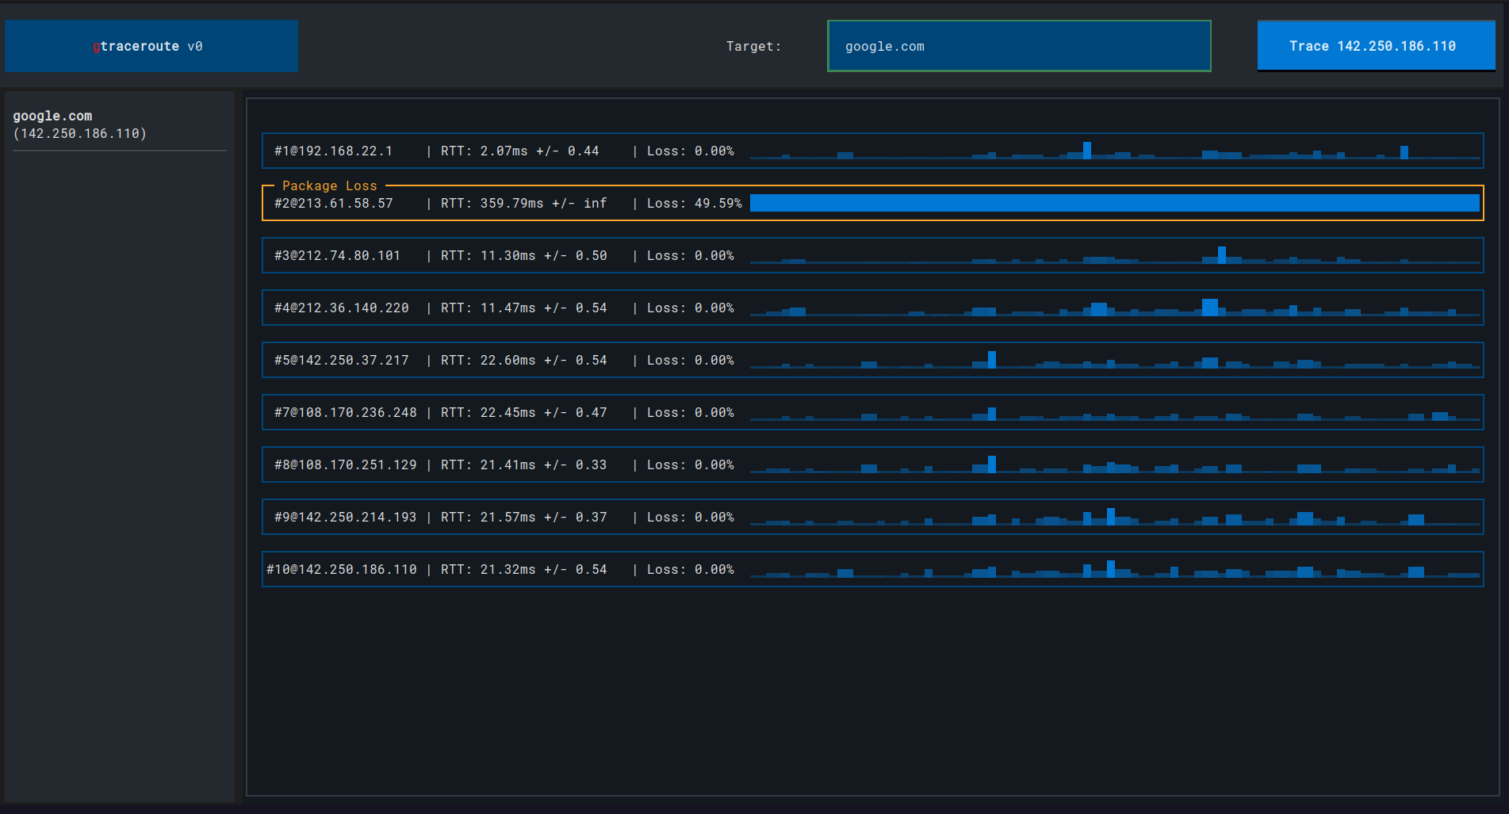Click Loss: 0.00% of hop #8
This screenshot has width=1509, height=814.
coord(691,464)
